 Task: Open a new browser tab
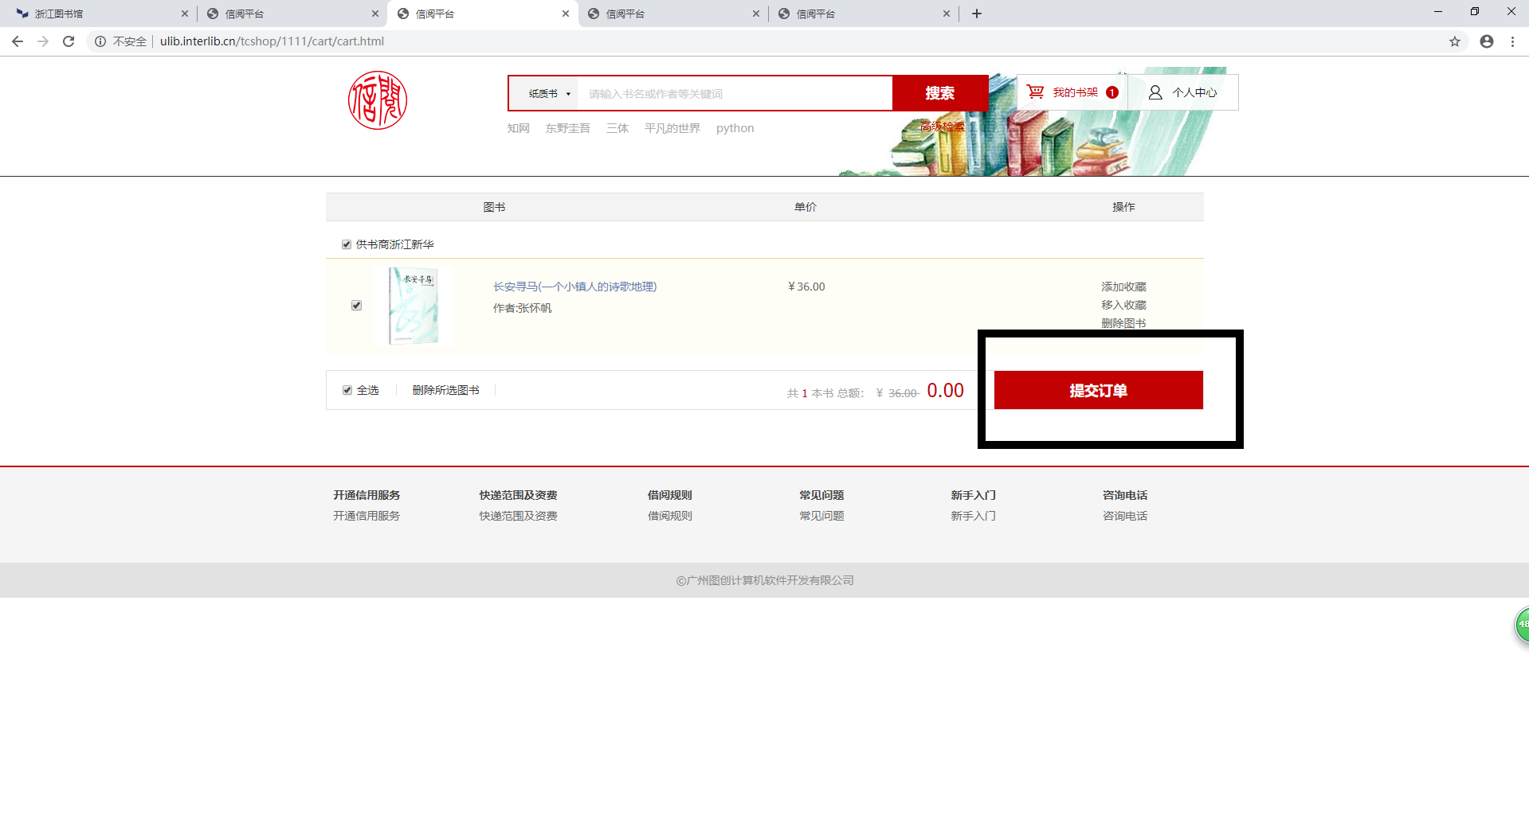coord(976,14)
